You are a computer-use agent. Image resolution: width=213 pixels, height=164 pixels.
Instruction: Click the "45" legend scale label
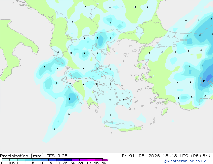pos(96,163)
